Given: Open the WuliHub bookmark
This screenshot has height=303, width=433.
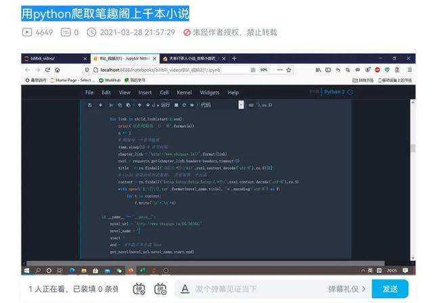Looking at the screenshot, I should 110,80.
